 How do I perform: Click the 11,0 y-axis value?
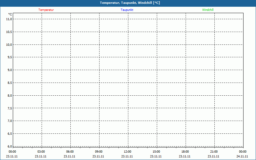click(x=9, y=19)
